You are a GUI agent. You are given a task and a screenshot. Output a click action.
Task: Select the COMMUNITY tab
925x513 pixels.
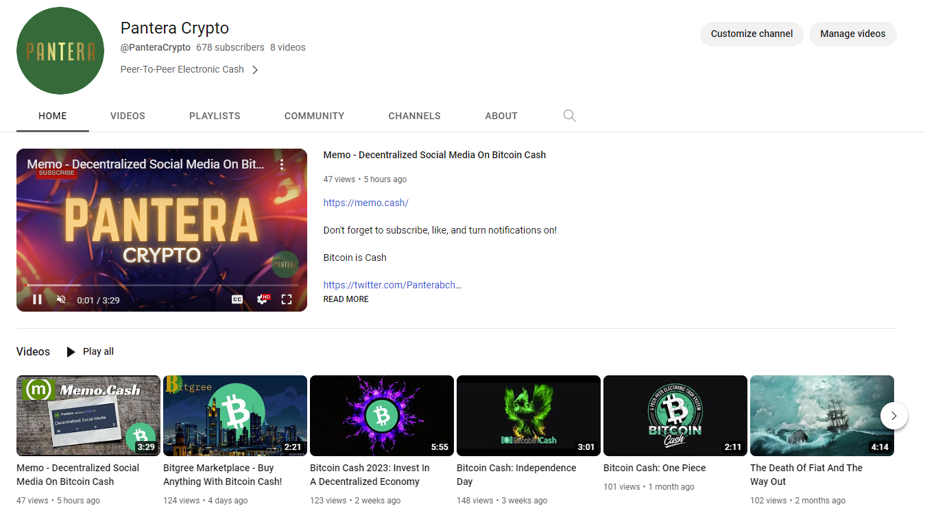(314, 116)
